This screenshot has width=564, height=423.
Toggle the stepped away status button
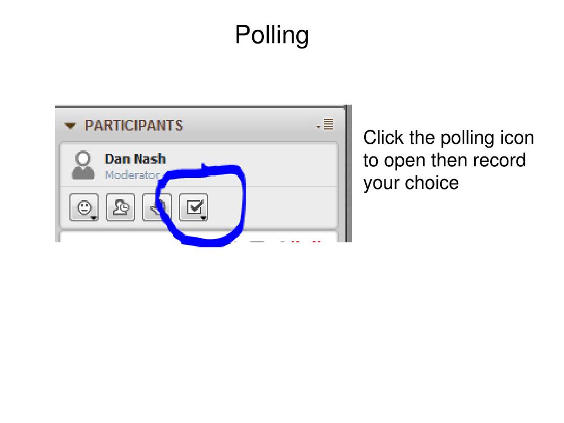click(x=121, y=207)
